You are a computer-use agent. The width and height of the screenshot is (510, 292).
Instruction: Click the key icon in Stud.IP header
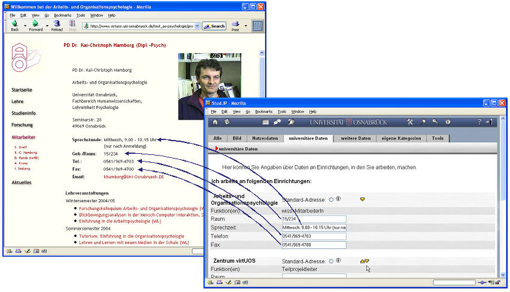[435, 122]
